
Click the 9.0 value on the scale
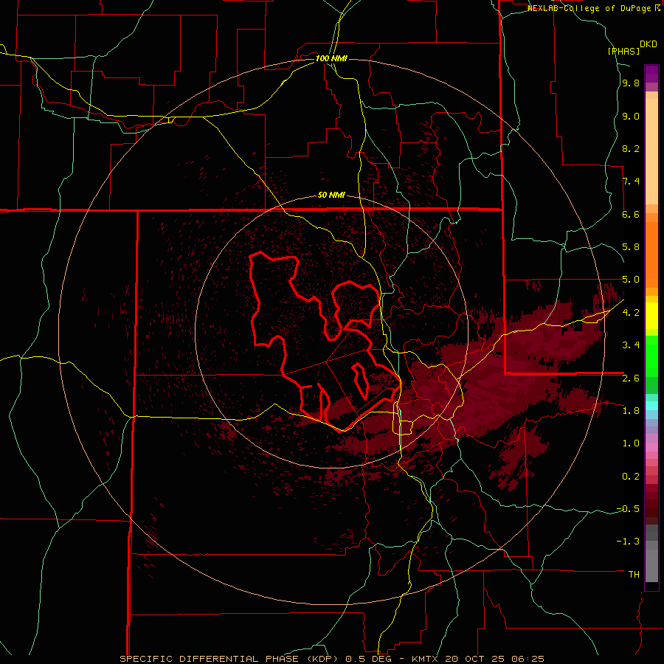(631, 116)
